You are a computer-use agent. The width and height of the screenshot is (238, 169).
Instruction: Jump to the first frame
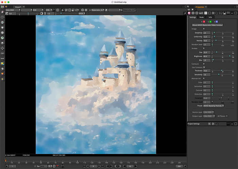84,166
